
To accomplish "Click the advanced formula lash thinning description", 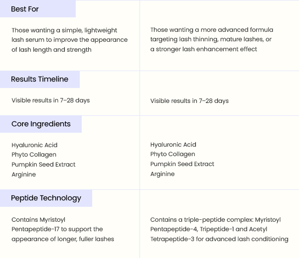I will 212,39.
